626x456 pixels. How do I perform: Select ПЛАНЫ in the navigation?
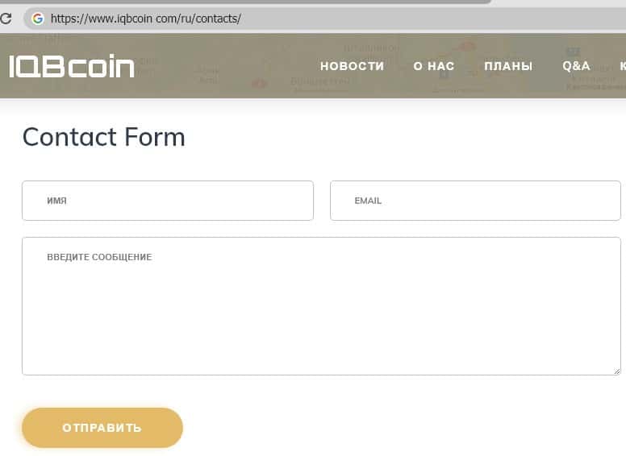point(508,66)
